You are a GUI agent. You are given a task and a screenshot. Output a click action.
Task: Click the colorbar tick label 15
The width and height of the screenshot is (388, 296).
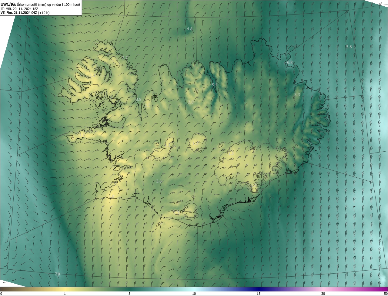click(259, 294)
